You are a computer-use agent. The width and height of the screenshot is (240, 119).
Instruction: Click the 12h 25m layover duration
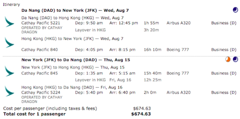tap(152, 80)
